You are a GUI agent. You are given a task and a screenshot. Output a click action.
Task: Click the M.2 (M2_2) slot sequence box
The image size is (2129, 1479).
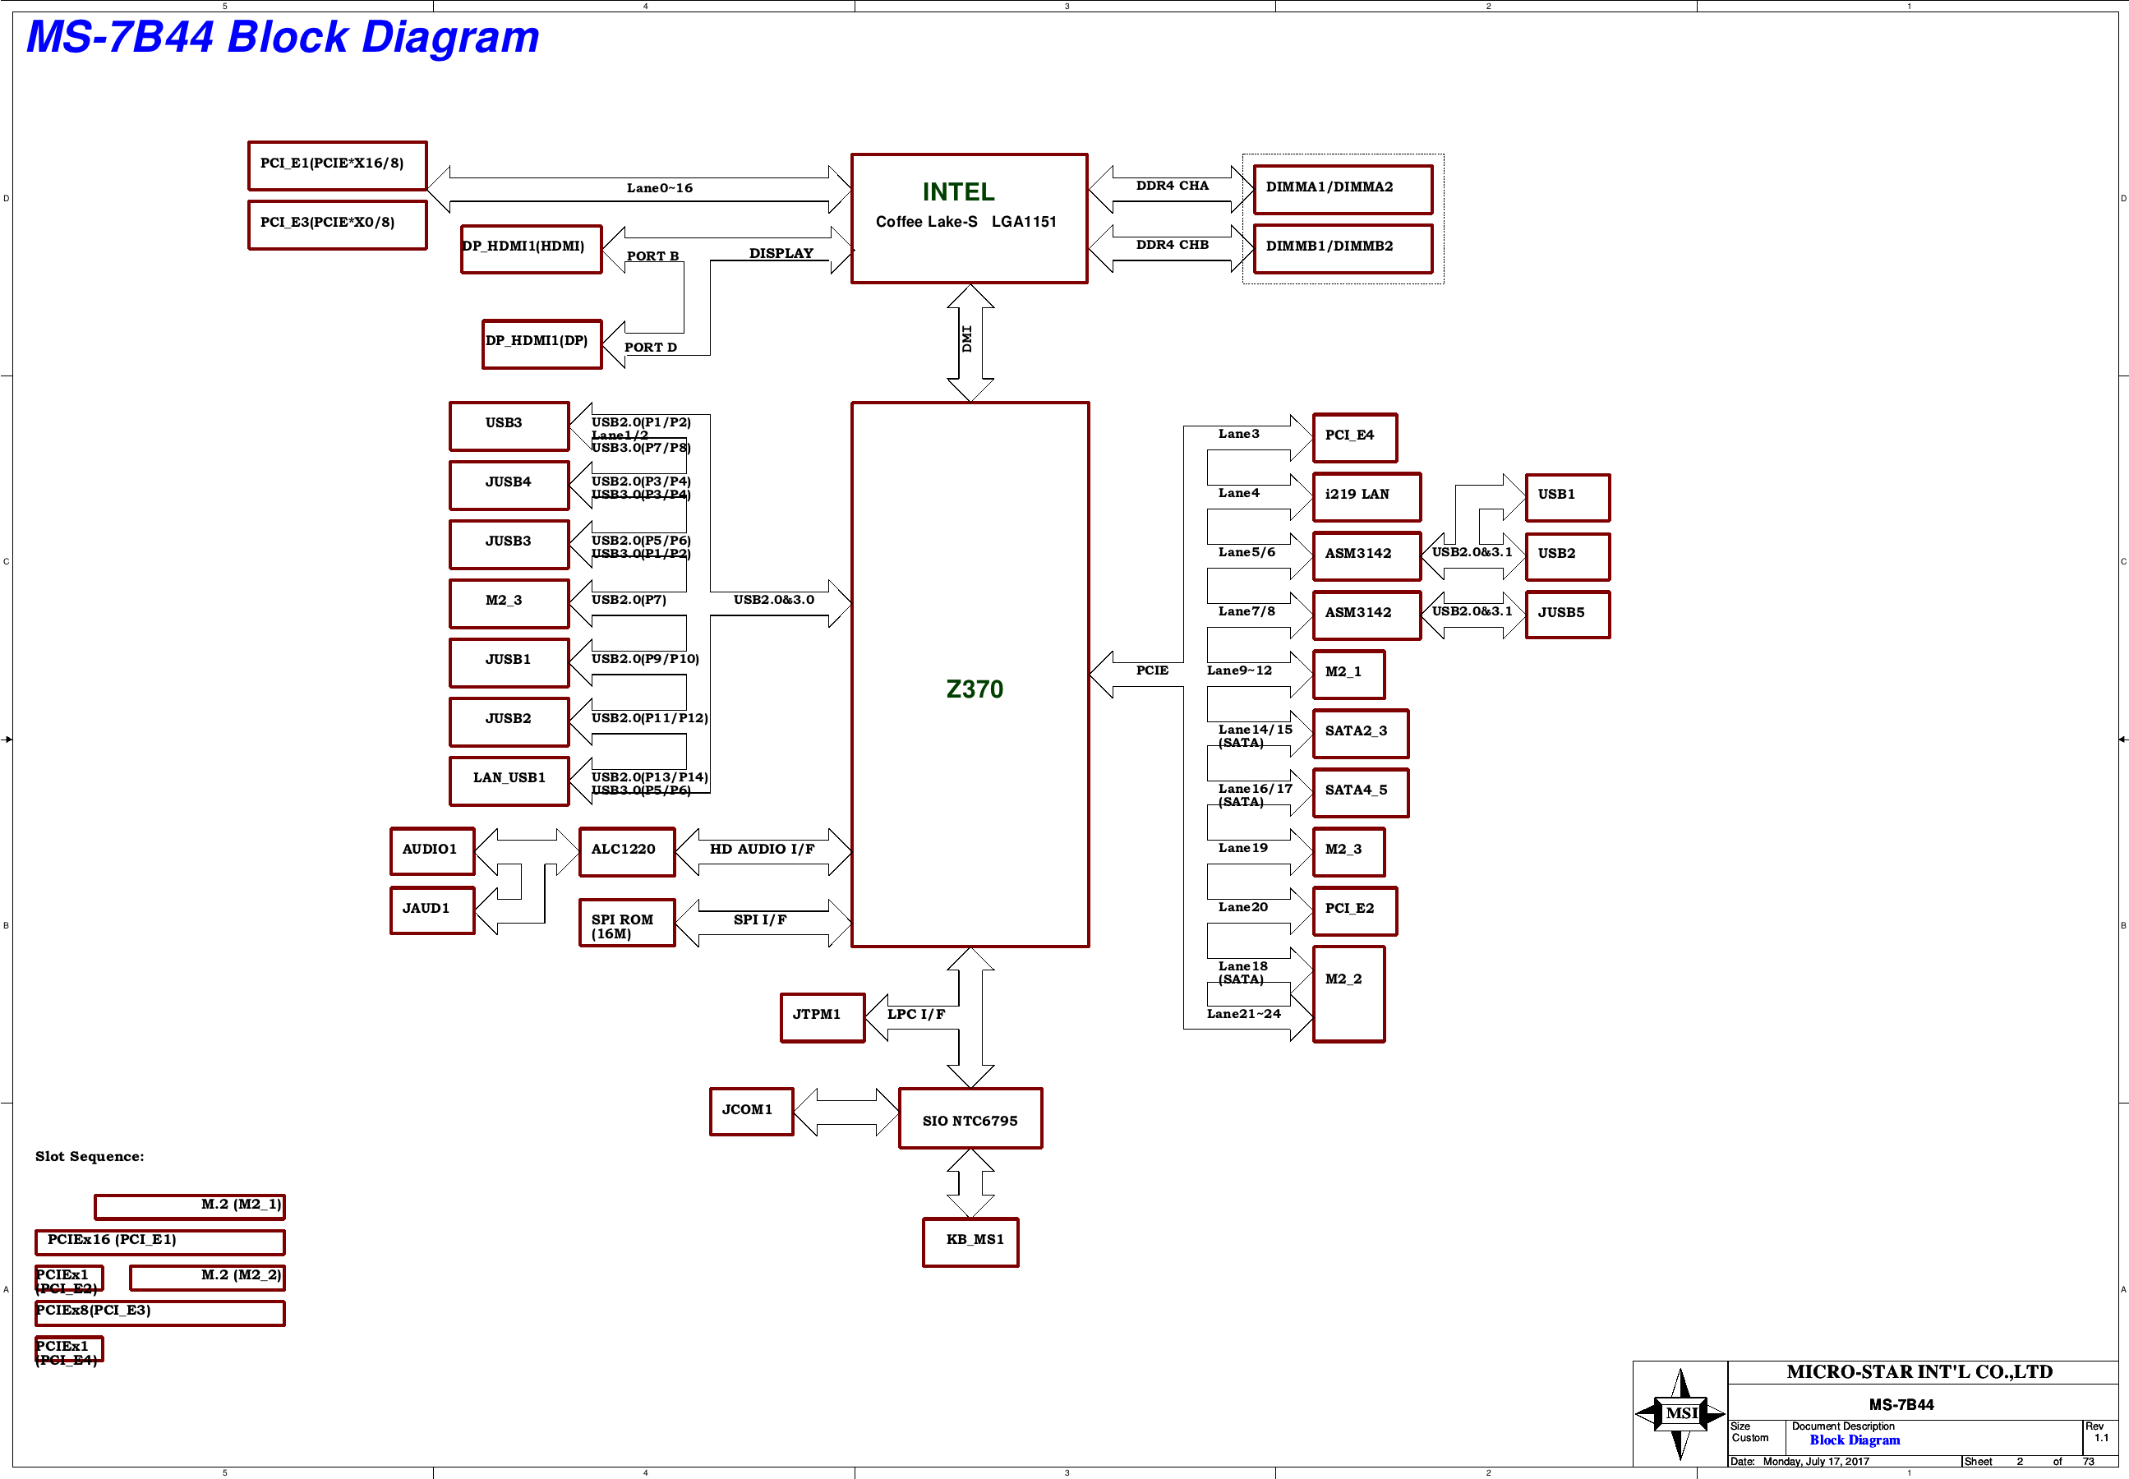208,1278
